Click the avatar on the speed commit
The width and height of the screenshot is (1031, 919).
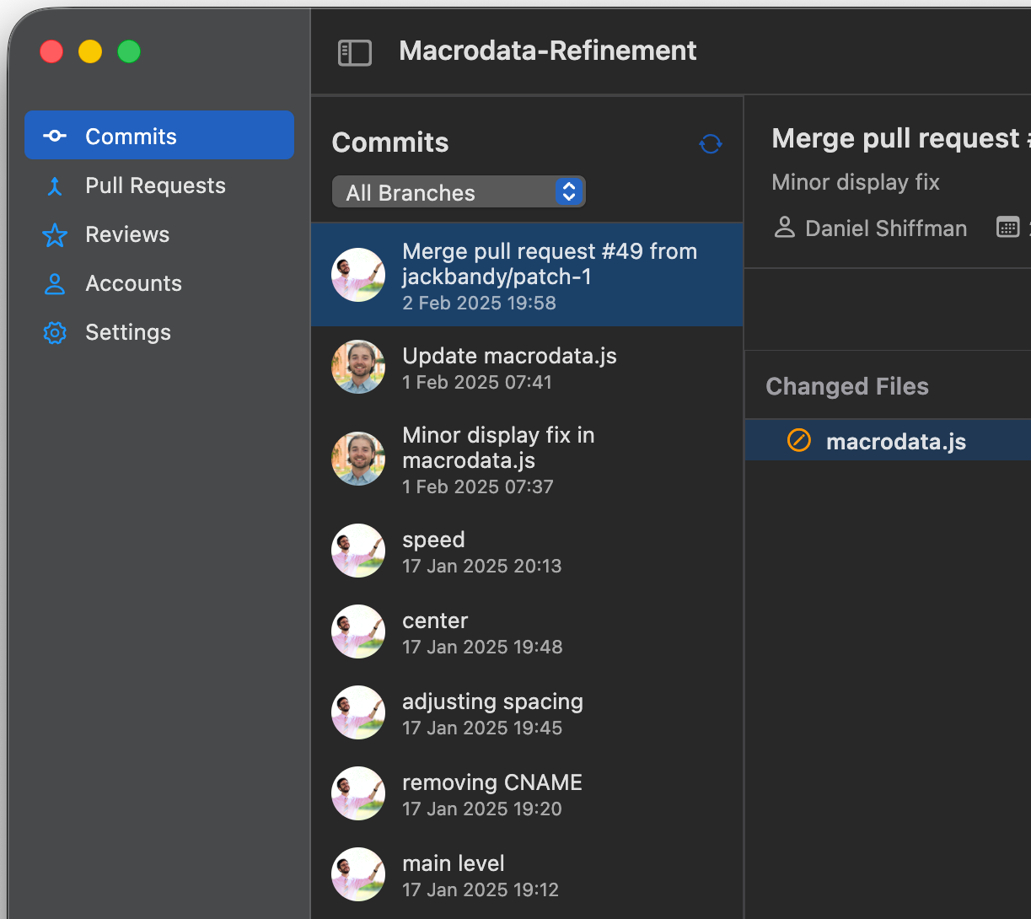(357, 551)
